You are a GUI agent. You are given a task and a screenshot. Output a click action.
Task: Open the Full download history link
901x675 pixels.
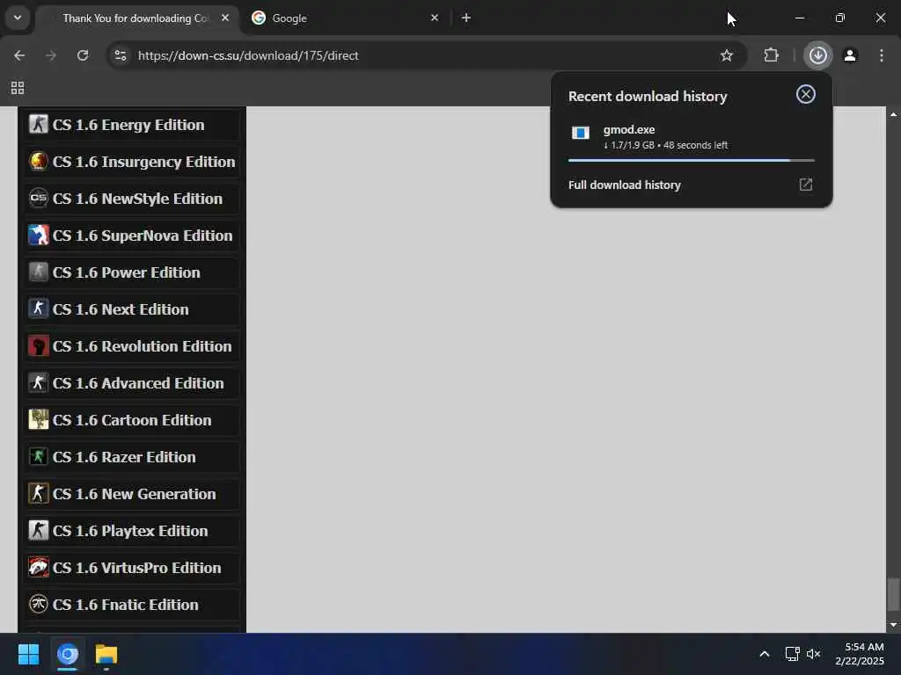[x=625, y=185]
